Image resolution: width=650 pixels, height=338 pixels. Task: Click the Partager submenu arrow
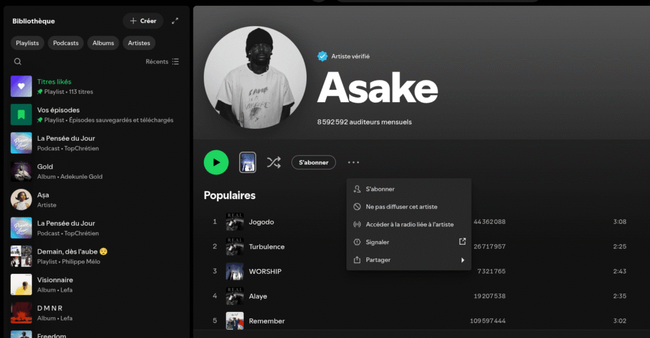click(x=463, y=260)
